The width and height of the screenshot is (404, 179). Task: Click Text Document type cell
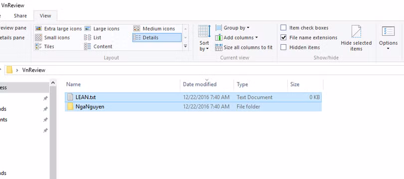click(254, 97)
